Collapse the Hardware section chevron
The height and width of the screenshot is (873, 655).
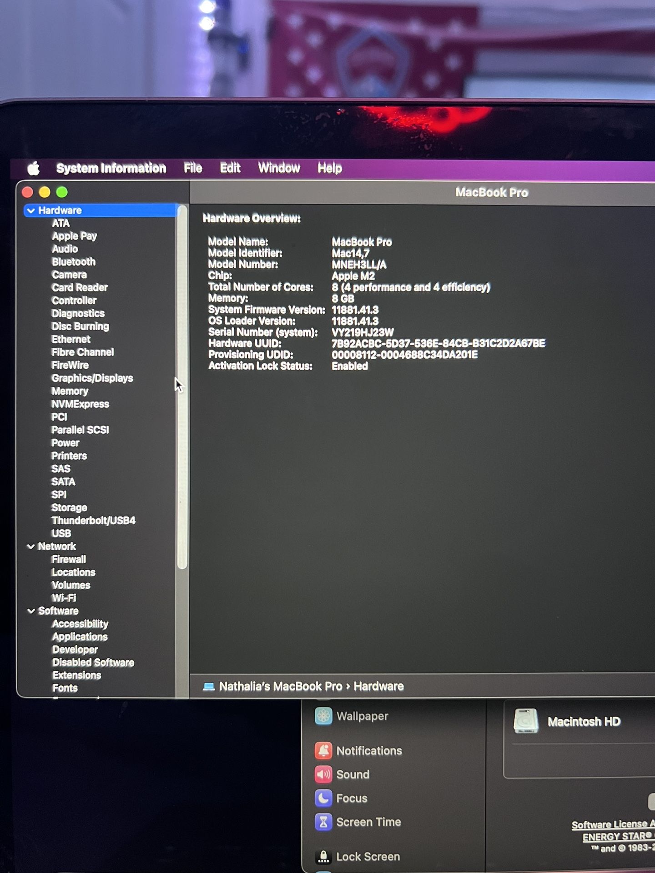coord(31,211)
